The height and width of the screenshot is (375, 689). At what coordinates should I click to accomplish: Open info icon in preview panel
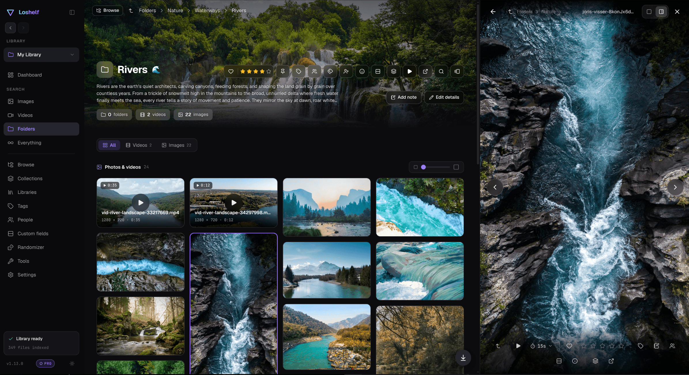pyautogui.click(x=575, y=361)
